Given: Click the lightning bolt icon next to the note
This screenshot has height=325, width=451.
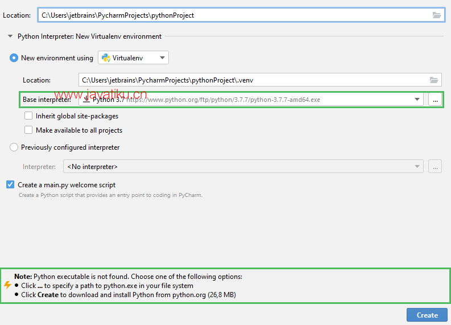Looking at the screenshot, I should tap(7, 285).
